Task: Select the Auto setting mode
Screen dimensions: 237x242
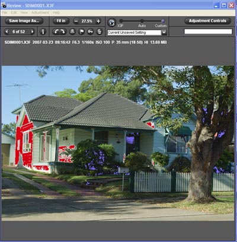Action: [142, 21]
